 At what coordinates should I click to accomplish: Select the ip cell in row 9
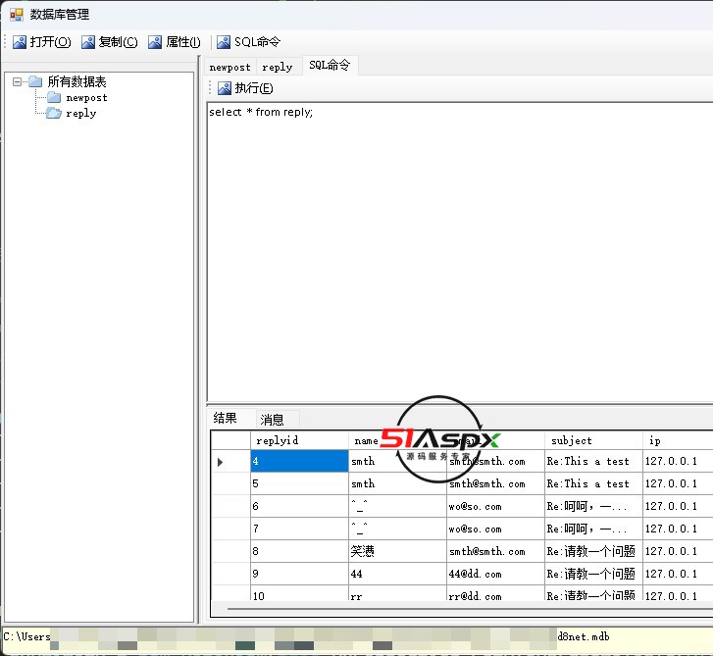(678, 574)
